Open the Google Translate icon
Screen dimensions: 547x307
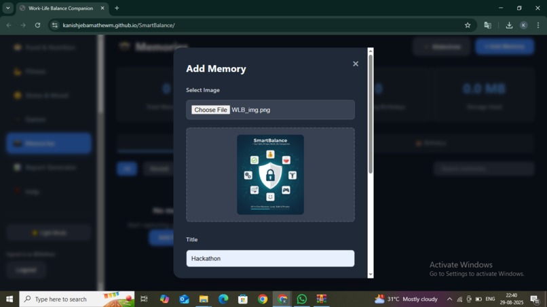(488, 25)
